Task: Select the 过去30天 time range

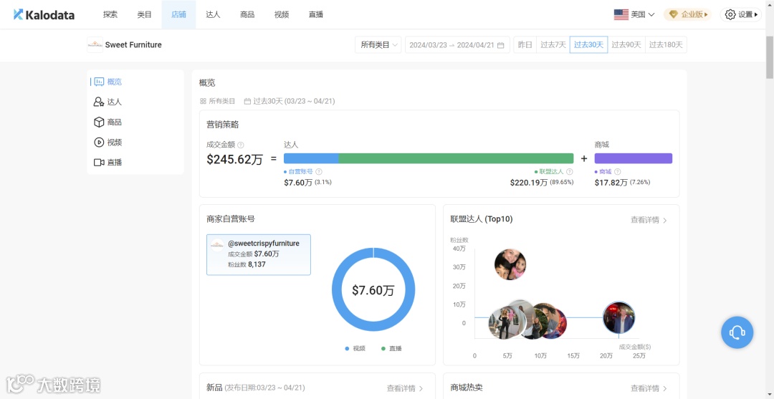Action: pyautogui.click(x=588, y=45)
